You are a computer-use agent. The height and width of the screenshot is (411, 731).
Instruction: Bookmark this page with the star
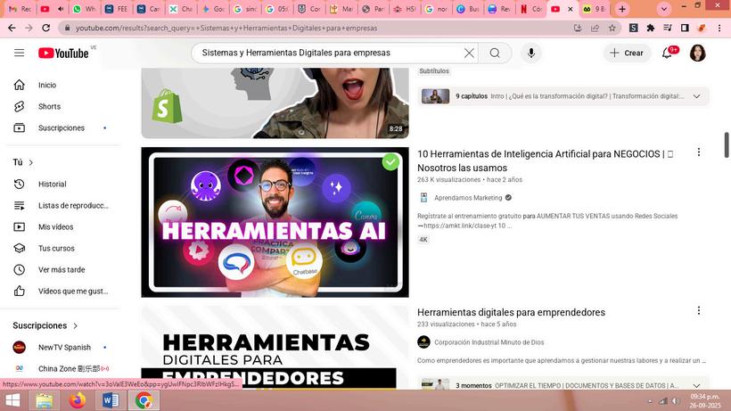(612, 28)
